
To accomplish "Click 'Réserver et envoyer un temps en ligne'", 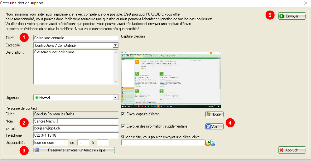I will [x=74, y=150].
